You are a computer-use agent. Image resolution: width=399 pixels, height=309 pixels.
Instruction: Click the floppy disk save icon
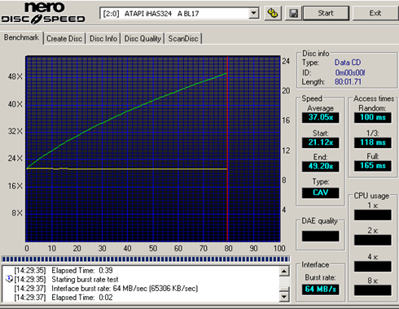tap(293, 13)
